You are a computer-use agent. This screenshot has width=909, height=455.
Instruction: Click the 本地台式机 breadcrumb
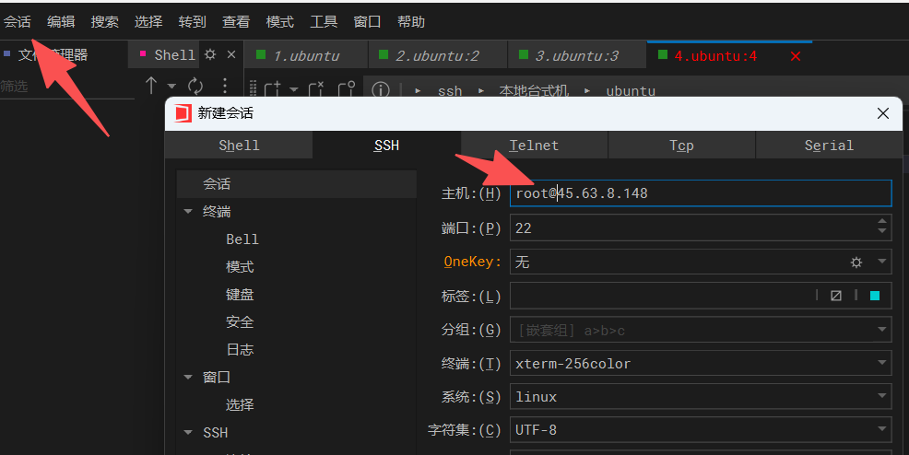coord(534,91)
